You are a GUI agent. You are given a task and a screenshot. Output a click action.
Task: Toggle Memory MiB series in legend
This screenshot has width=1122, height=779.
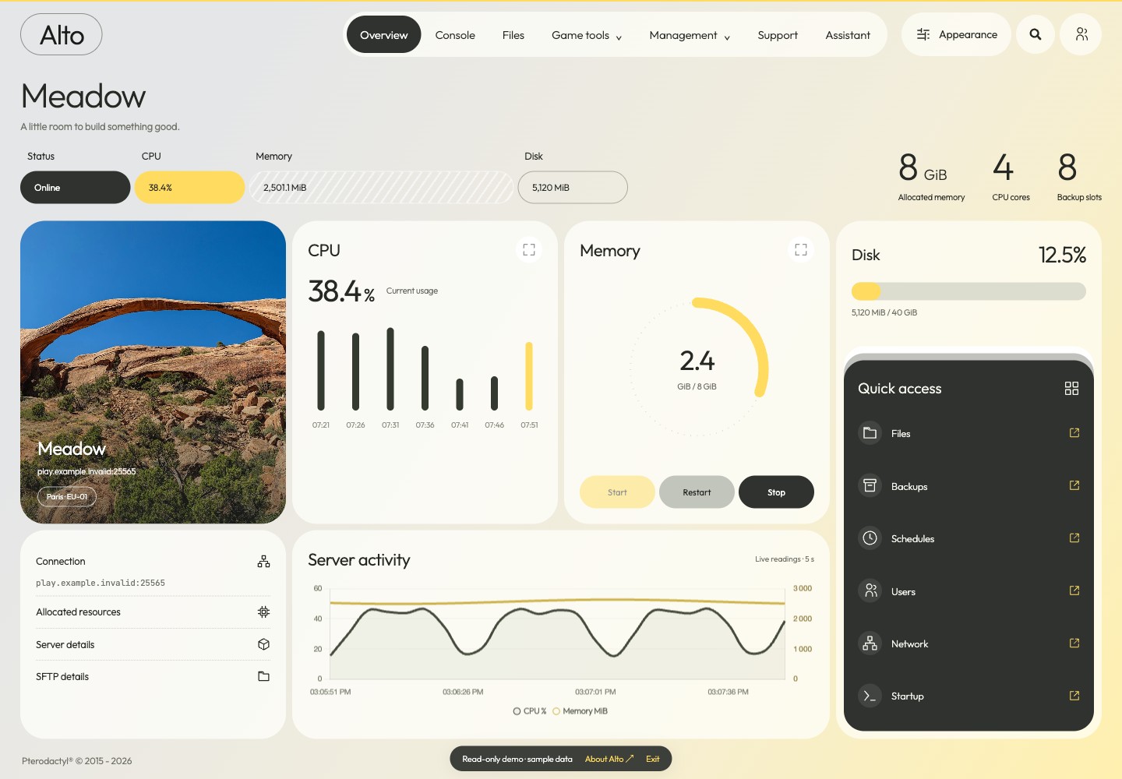coord(580,711)
